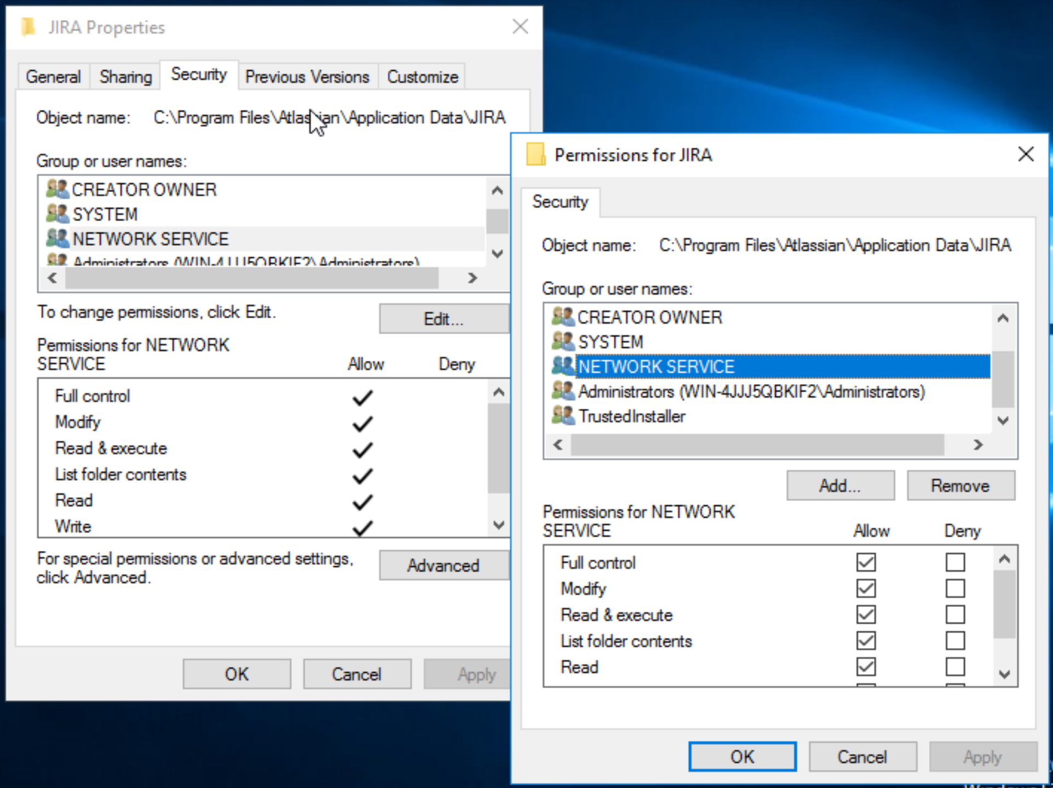The image size is (1053, 788).
Task: Open Advanced security settings
Action: [444, 565]
